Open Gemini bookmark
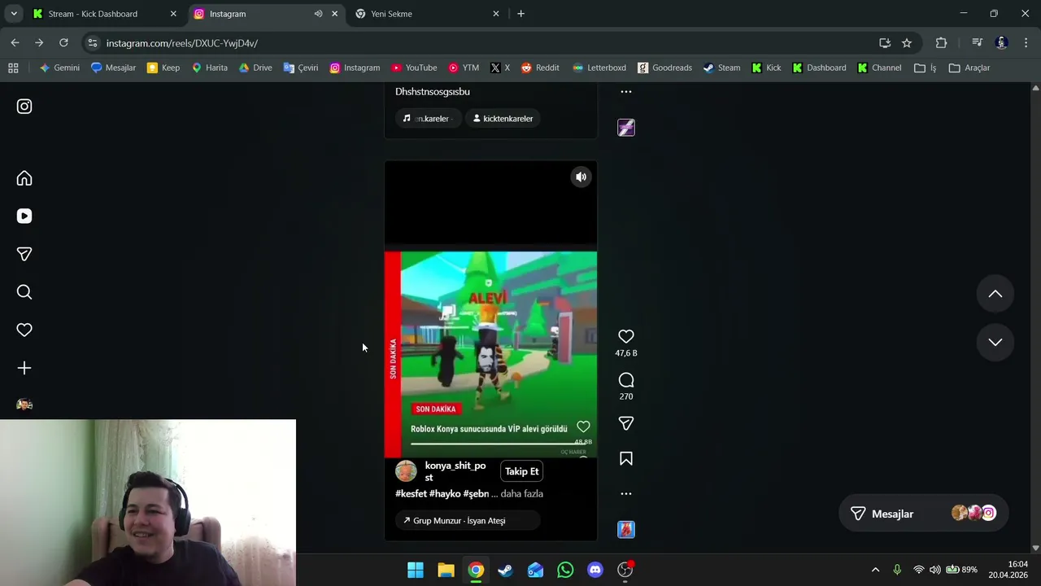 tap(59, 68)
